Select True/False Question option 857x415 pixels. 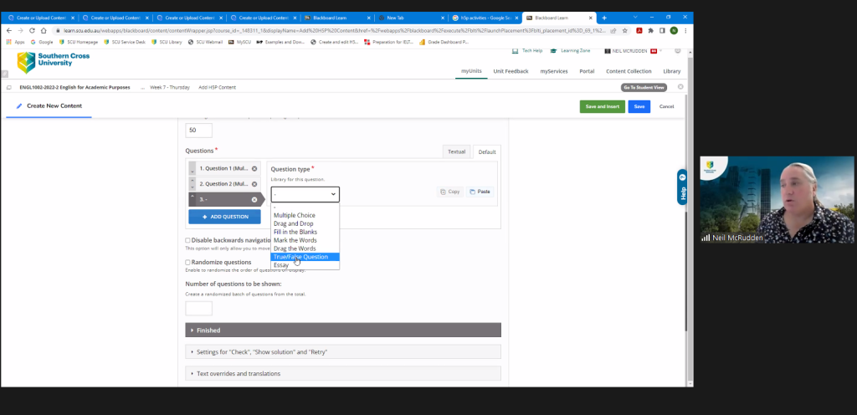click(305, 257)
